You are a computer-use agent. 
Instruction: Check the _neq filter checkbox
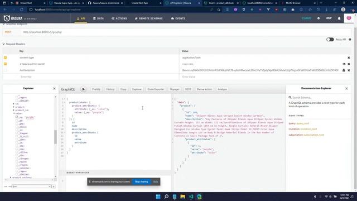[x=17, y=149]
